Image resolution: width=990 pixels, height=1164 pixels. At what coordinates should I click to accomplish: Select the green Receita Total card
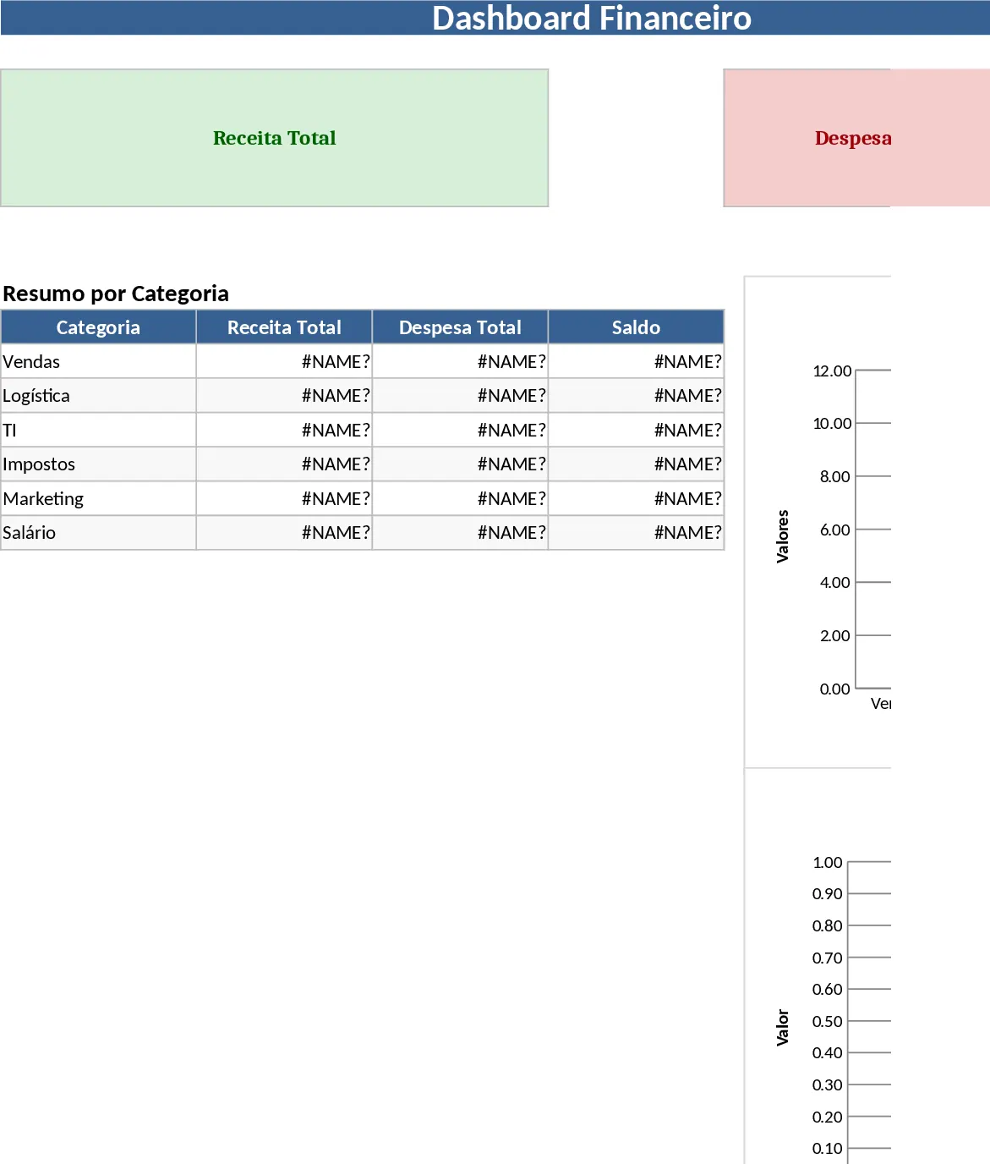[x=275, y=138]
